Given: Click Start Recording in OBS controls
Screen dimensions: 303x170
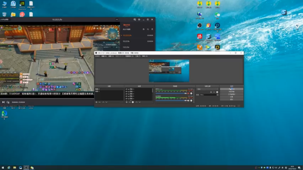Looking at the screenshot, I should (x=231, y=92).
